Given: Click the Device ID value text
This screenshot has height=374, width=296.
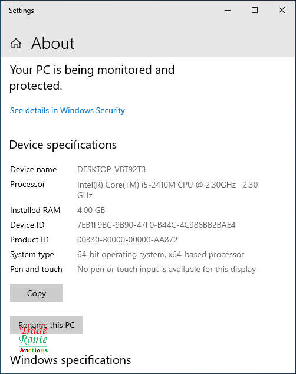Looking at the screenshot, I should coord(156,225).
